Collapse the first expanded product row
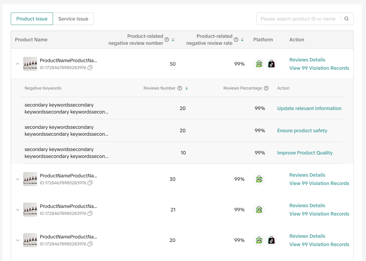Image resolution: width=366 pixels, height=261 pixels. (18, 64)
